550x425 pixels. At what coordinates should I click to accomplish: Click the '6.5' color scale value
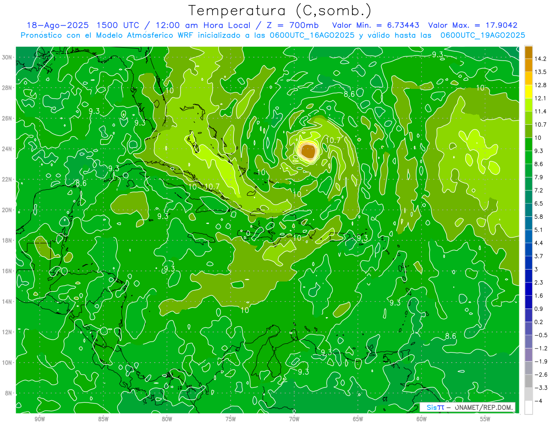pyautogui.click(x=539, y=204)
